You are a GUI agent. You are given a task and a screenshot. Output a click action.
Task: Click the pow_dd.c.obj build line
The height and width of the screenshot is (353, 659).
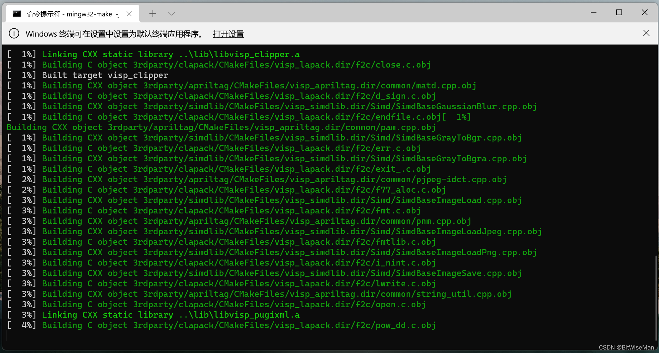tap(239, 325)
